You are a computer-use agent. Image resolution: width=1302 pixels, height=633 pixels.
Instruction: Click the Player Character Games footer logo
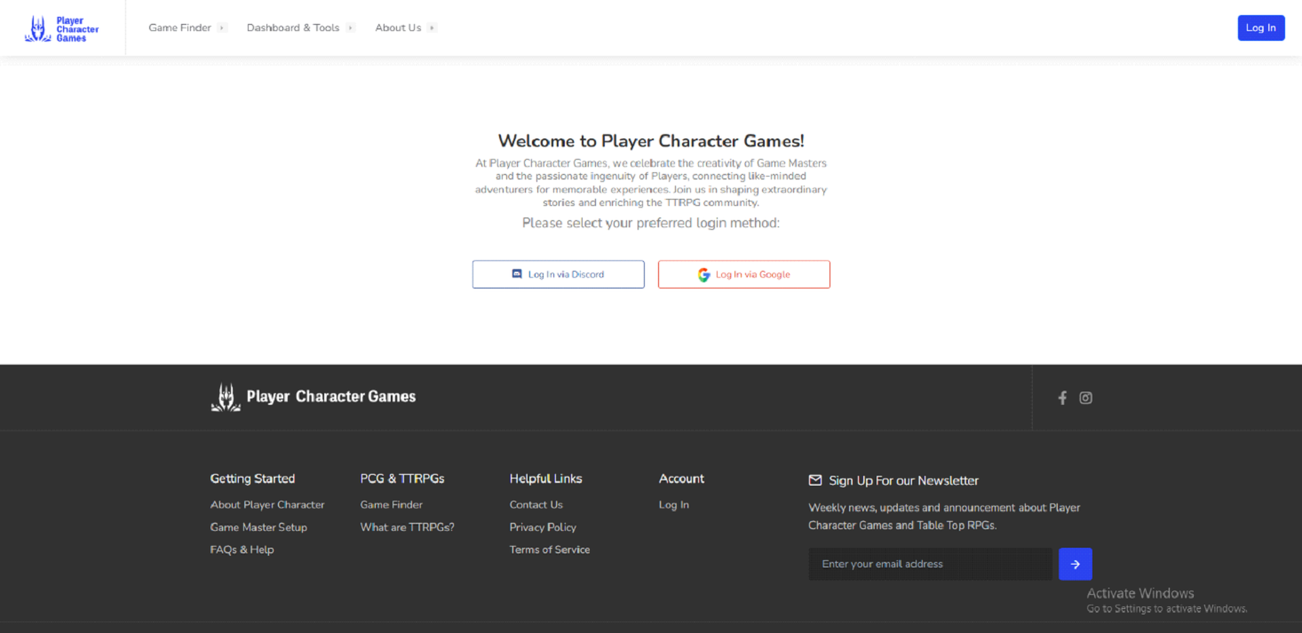(313, 397)
